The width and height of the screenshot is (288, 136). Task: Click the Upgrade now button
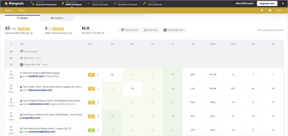coord(267,4)
